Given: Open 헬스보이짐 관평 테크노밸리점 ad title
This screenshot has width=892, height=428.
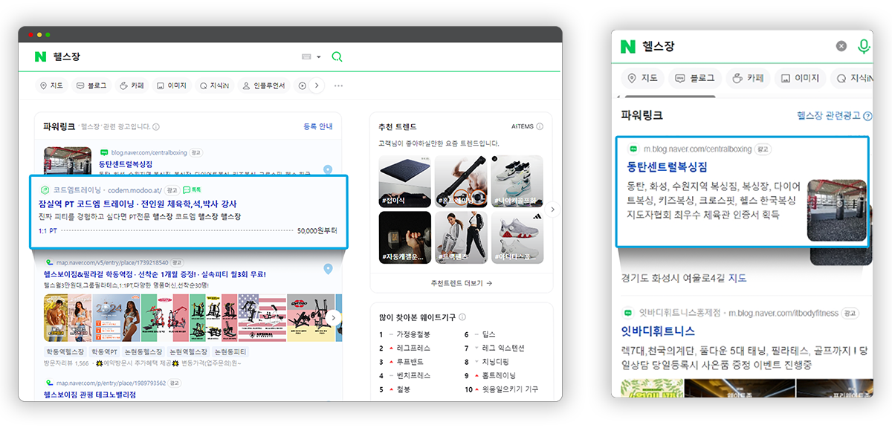Looking at the screenshot, I should (x=90, y=395).
